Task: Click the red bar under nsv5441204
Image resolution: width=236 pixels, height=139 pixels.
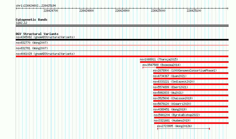Action: pyautogui.click(x=191, y=118)
